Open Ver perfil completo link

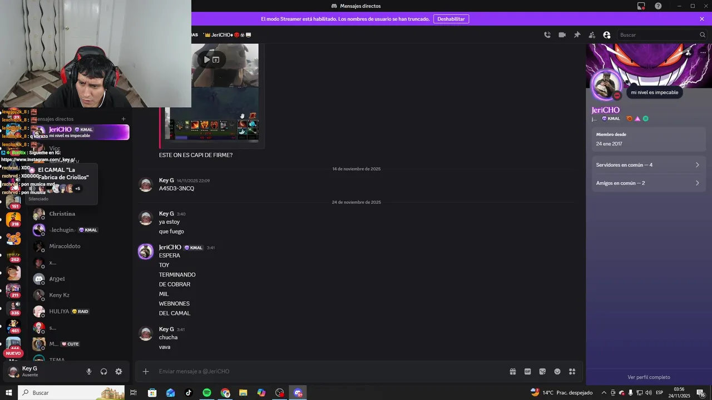(649, 377)
